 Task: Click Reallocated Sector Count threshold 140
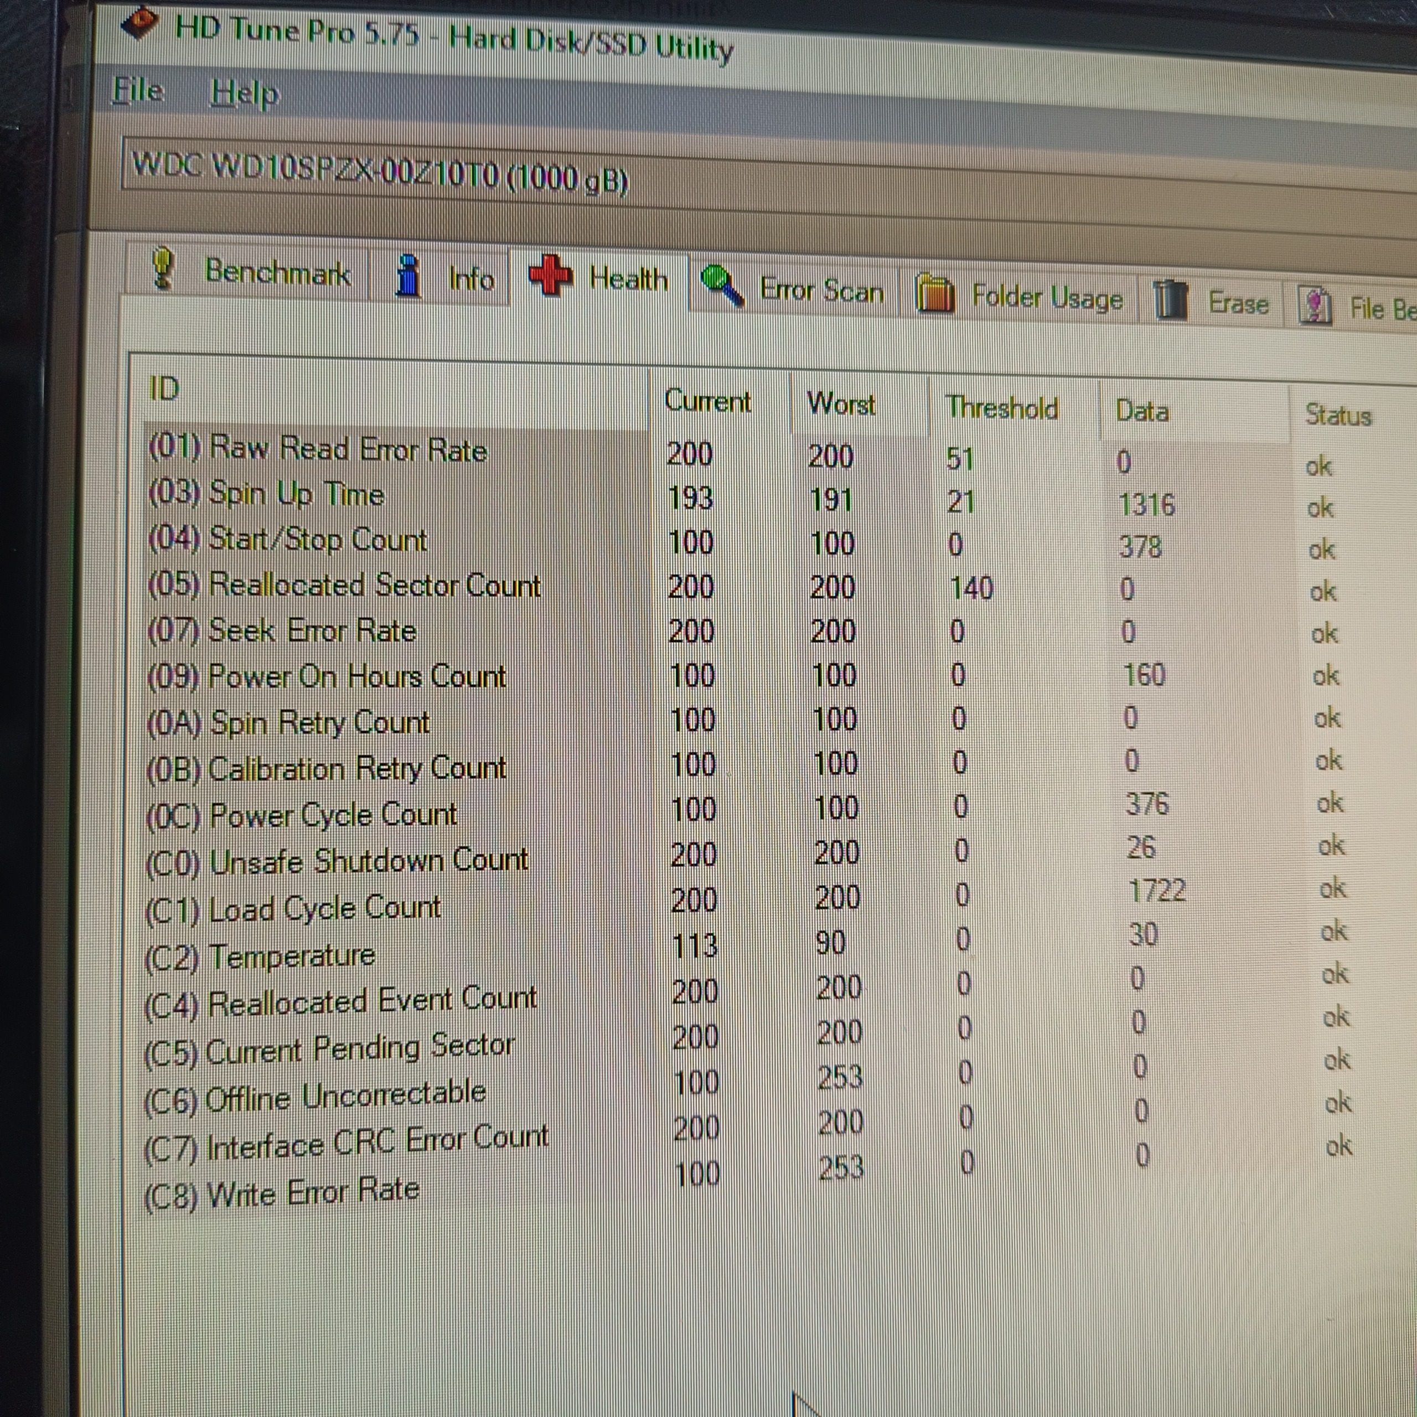(x=972, y=587)
